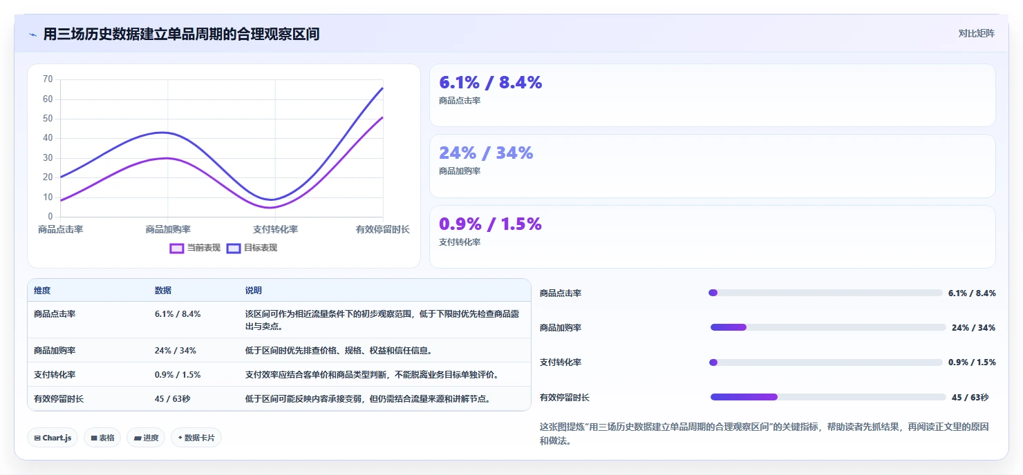Click the 商品加购率 chart axis label
Screen dimensions: 1023x475
coord(168,229)
